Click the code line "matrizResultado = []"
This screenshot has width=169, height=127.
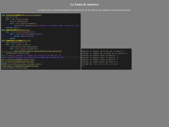point(16,43)
